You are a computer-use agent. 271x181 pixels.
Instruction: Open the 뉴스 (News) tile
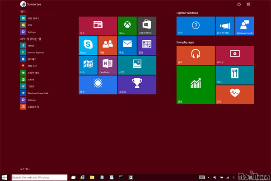[98, 26]
